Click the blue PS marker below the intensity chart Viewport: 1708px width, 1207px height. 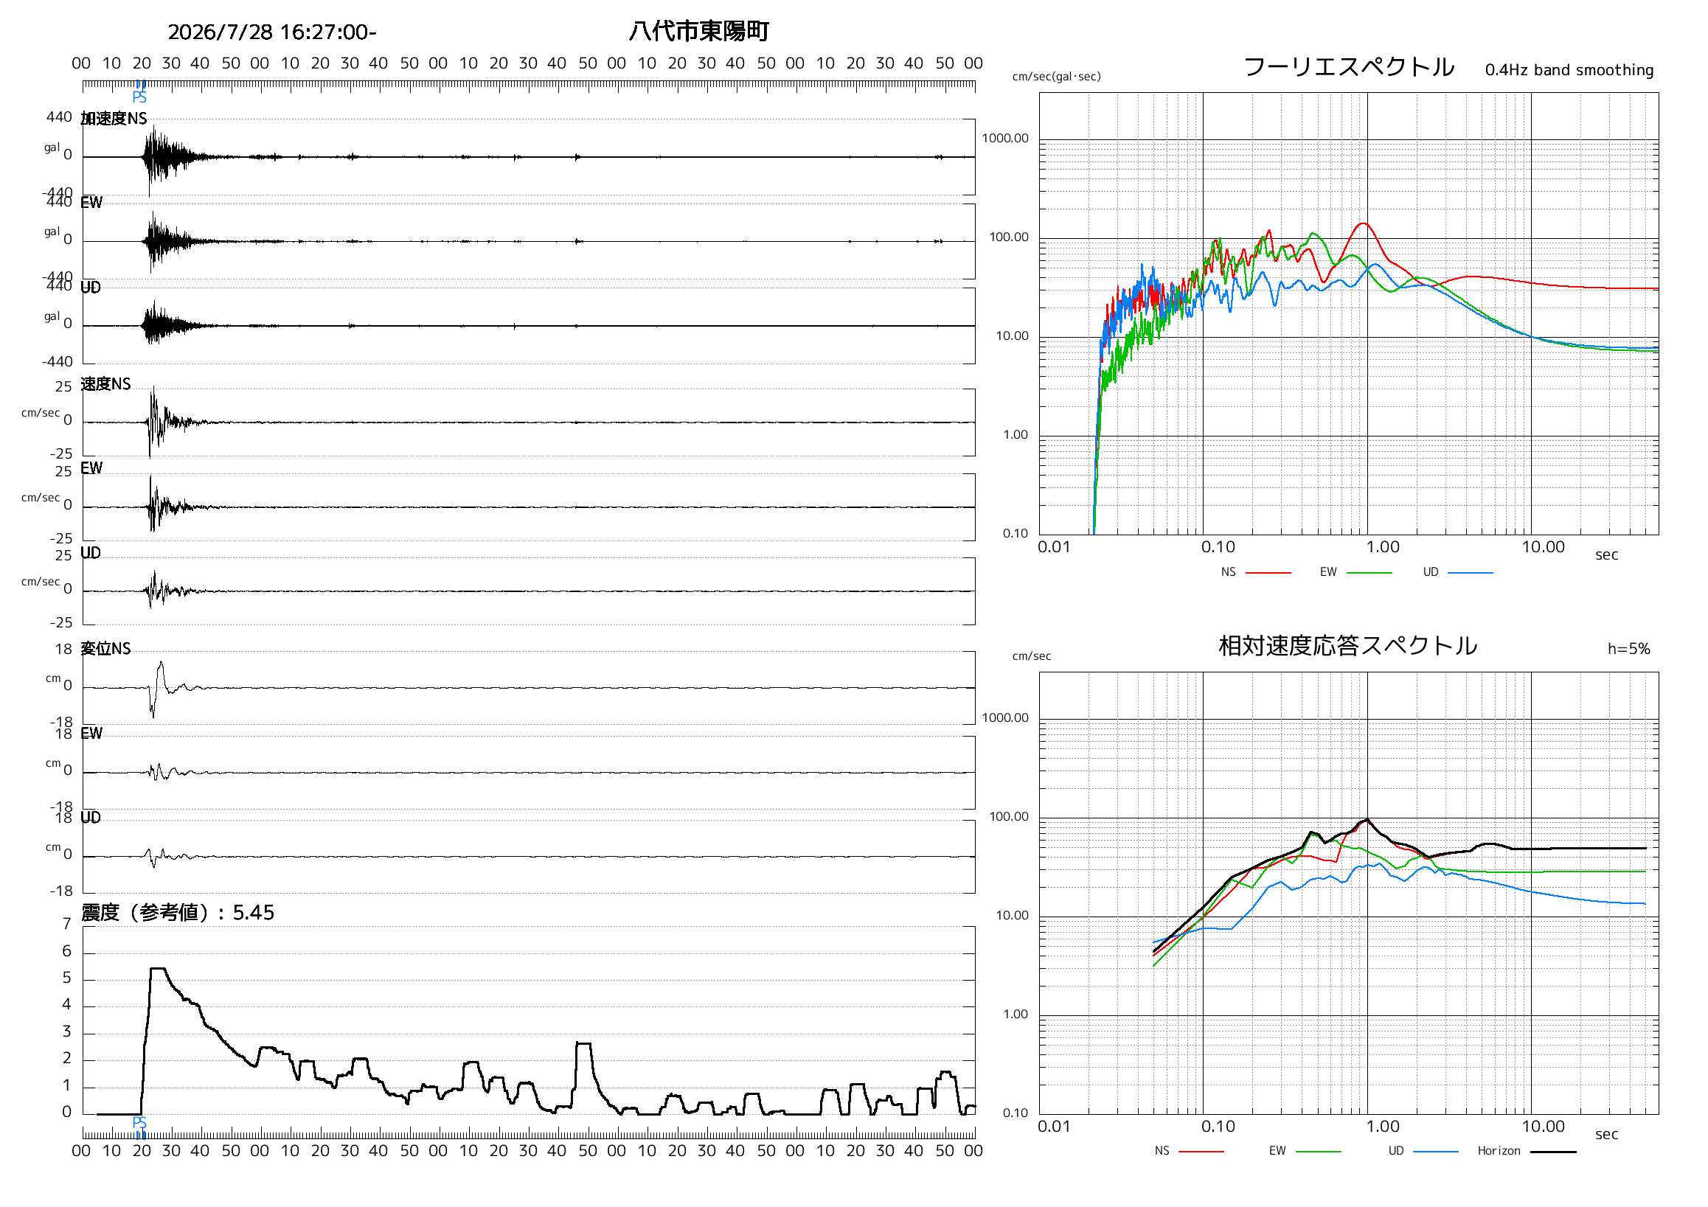click(139, 1123)
